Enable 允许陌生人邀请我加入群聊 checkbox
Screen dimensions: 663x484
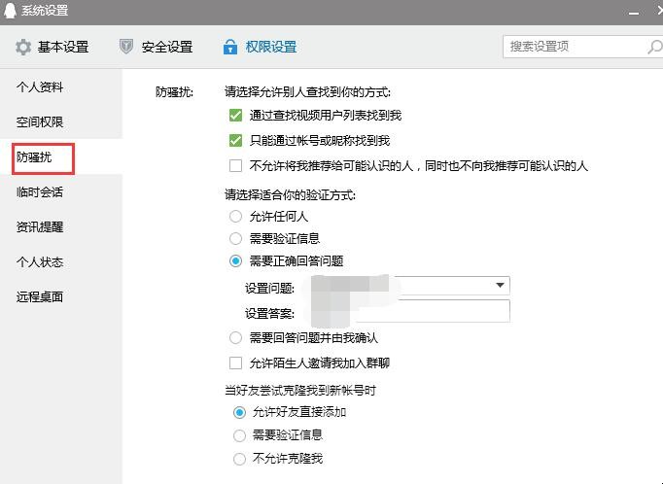(235, 363)
